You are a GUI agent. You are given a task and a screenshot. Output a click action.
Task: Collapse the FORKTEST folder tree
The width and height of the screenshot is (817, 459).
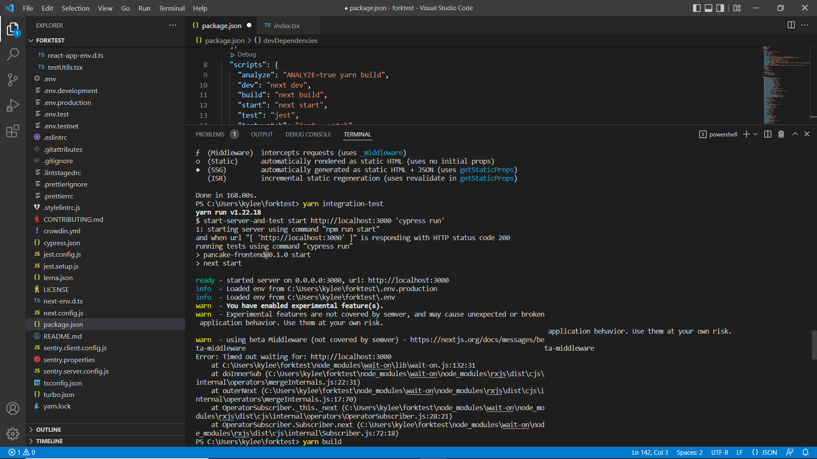(x=31, y=40)
